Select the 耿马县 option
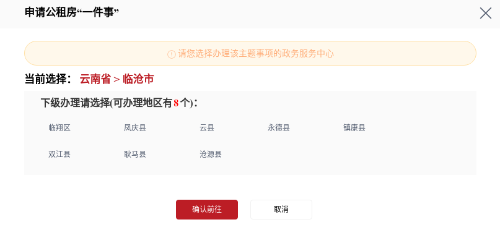Viewport: 500px width, 243px height. click(135, 154)
